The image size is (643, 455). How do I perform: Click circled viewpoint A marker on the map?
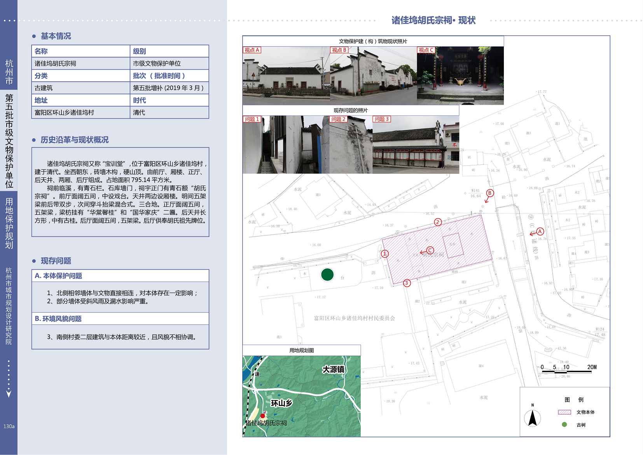[540, 231]
